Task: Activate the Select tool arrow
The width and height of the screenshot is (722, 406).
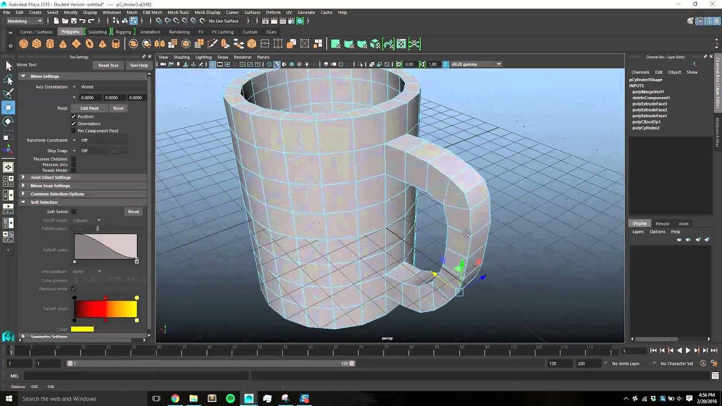Action: 8,66
